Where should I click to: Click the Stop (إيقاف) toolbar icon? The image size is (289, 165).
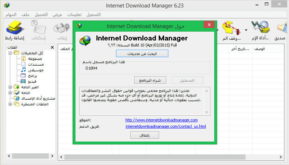62,30
